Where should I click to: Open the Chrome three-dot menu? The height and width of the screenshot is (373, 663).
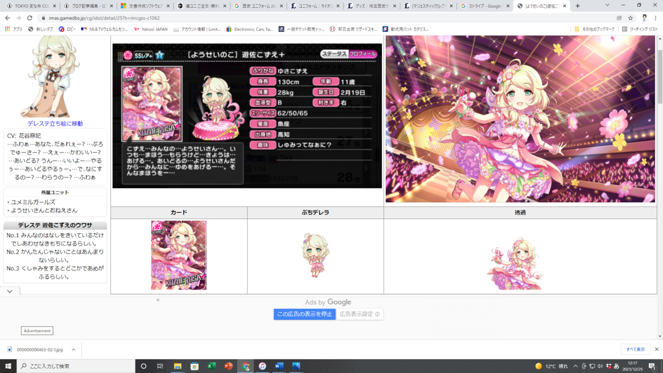656,18
